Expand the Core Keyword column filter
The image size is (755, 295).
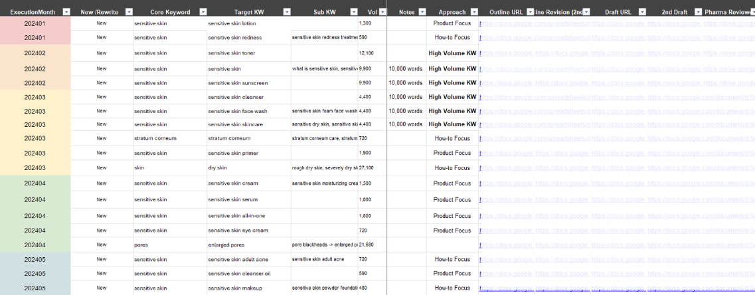click(202, 12)
